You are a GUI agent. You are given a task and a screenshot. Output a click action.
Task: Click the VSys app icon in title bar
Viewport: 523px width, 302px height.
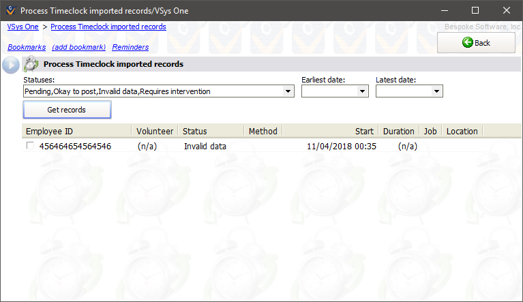pyautogui.click(x=9, y=11)
